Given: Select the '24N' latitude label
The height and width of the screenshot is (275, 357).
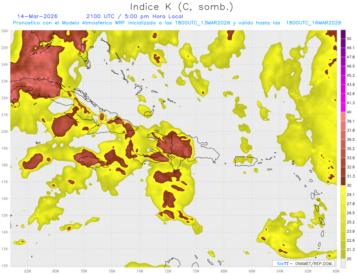Looking at the screenshot, I should [4, 64].
